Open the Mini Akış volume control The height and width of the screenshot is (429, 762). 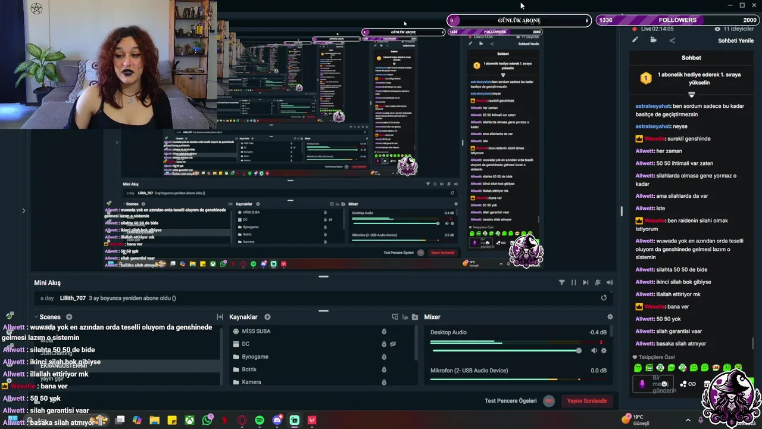[x=610, y=282]
